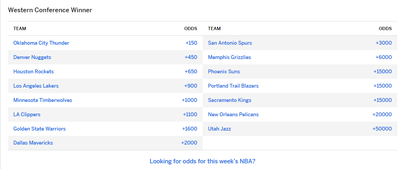Viewport: 400px width, 169px height.
Task: Select the Golden State Warriors link
Action: [39, 129]
